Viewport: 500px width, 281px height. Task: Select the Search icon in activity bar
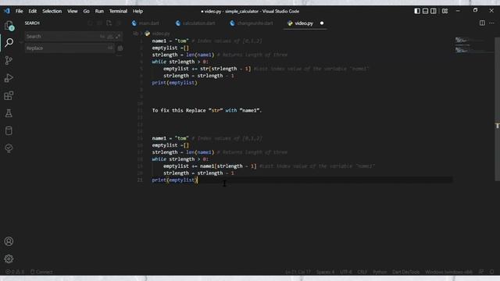(9, 42)
